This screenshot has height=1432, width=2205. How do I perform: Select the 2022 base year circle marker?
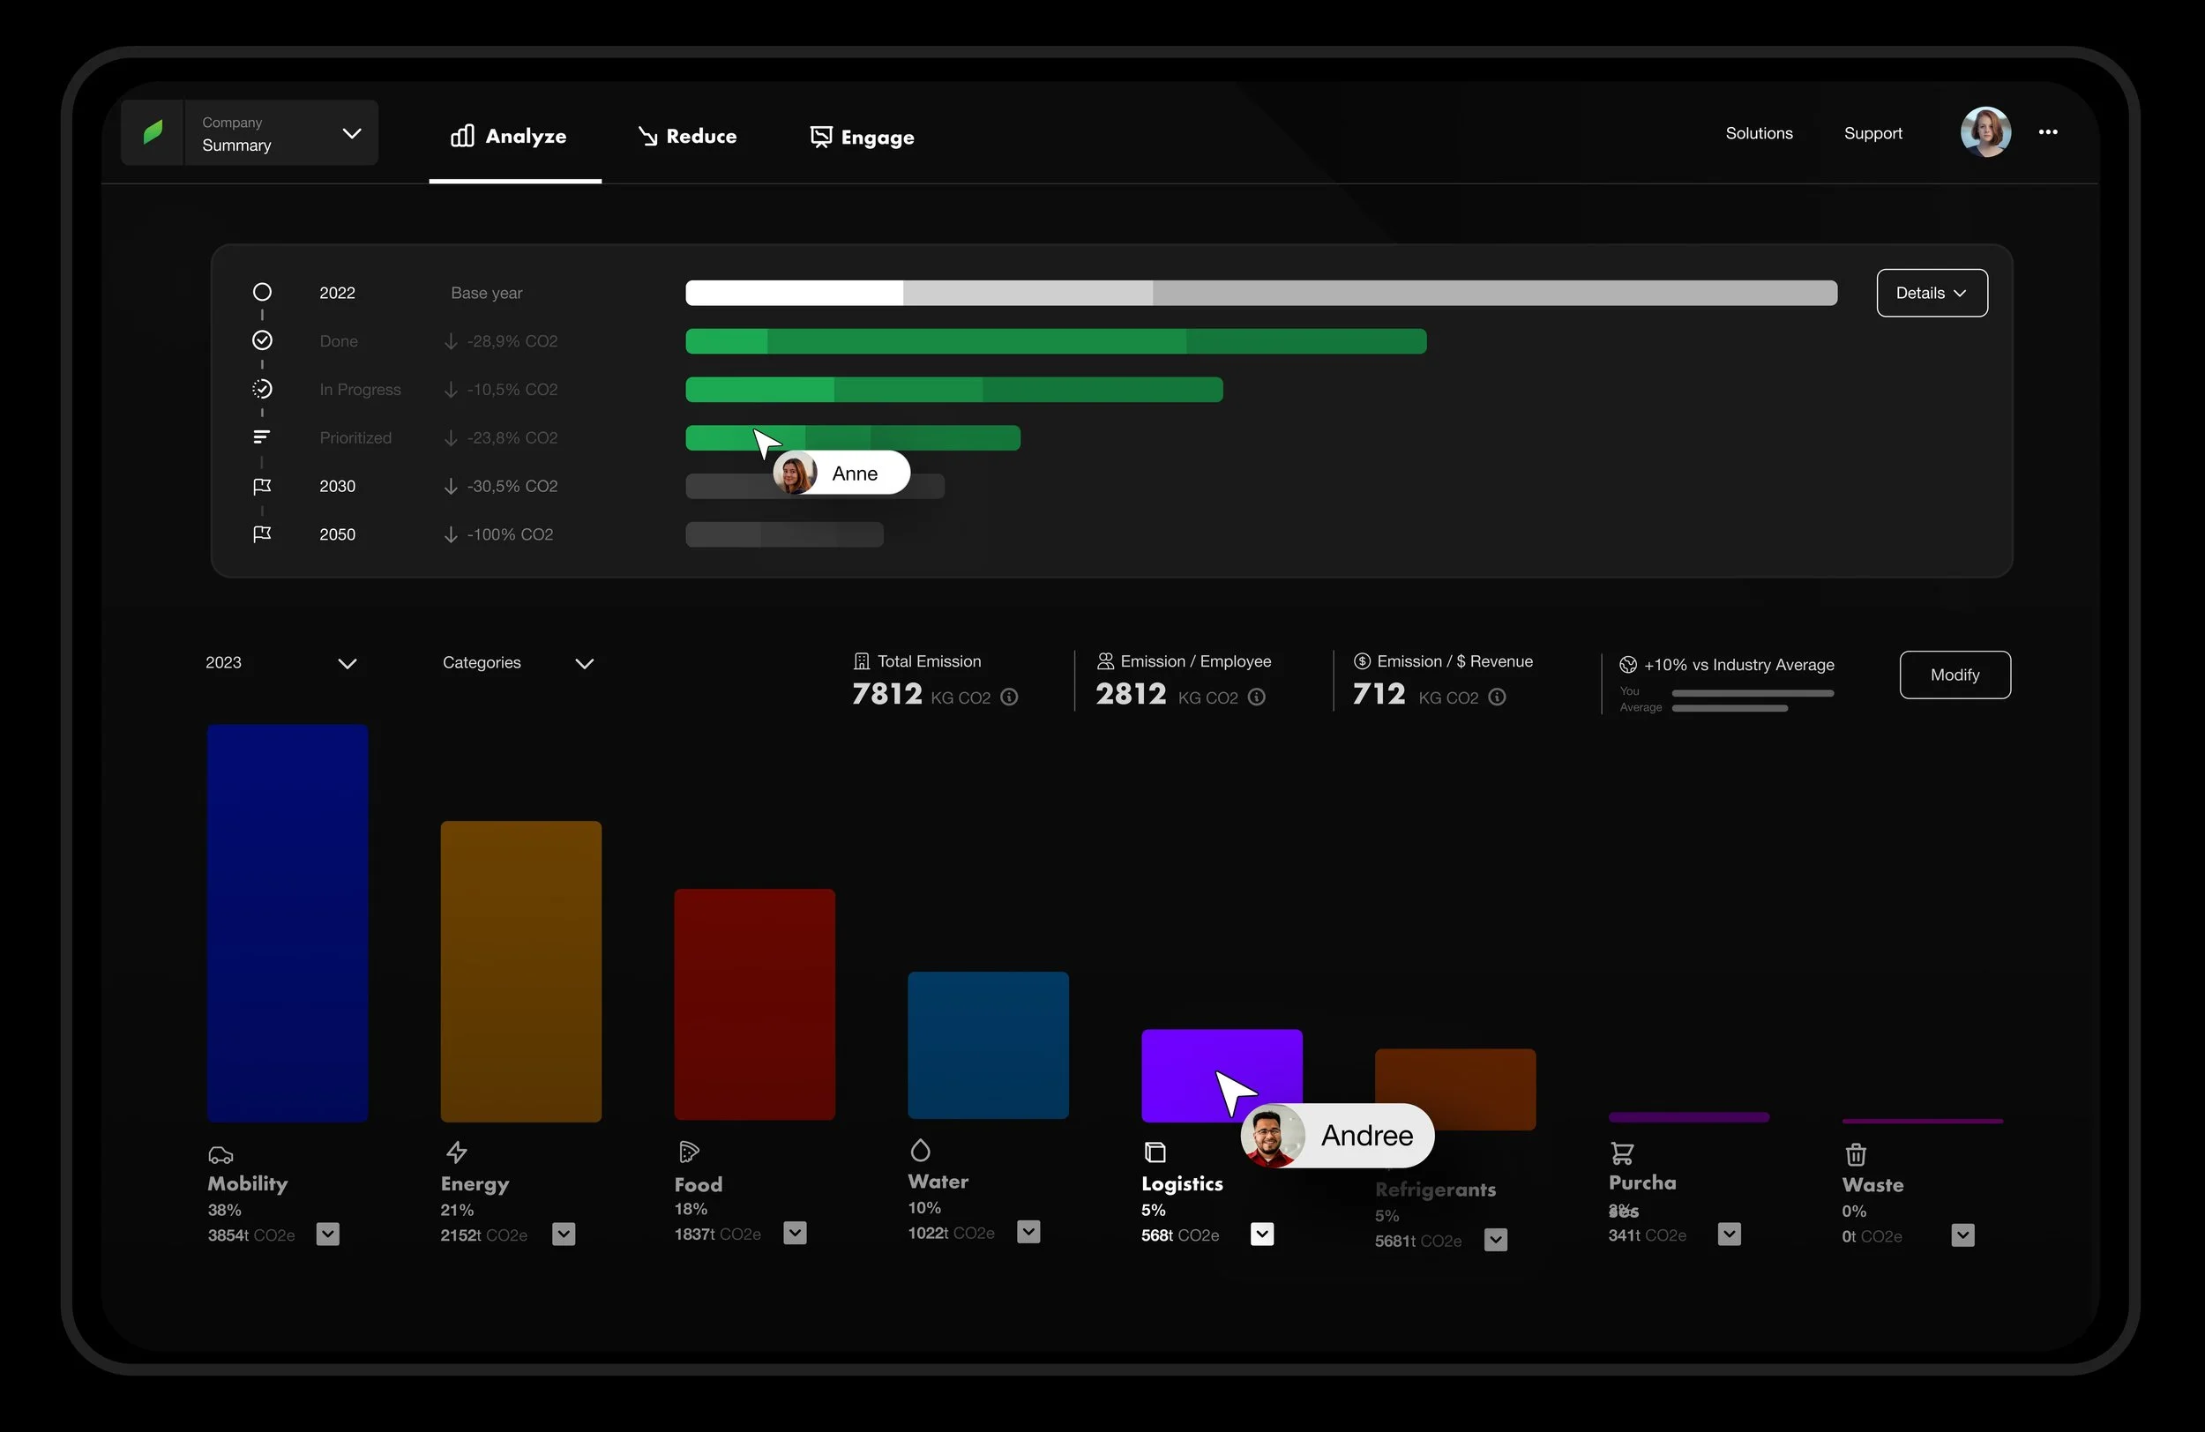262,293
